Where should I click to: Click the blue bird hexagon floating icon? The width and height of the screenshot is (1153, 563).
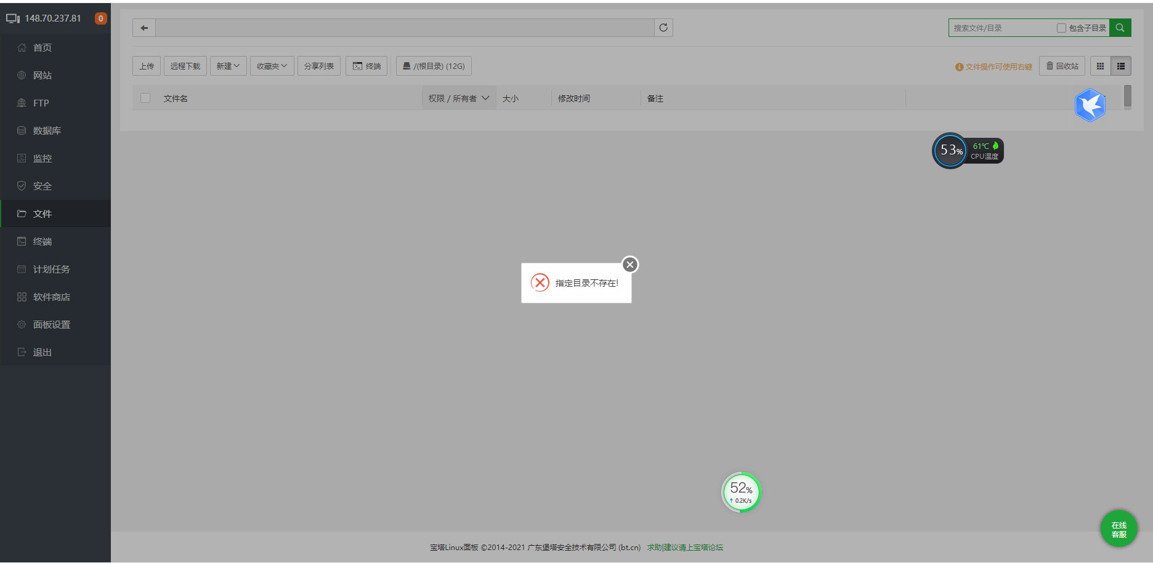[1090, 105]
